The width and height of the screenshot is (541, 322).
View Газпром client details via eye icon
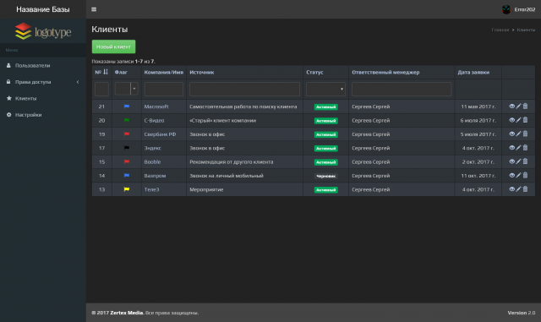click(x=512, y=175)
